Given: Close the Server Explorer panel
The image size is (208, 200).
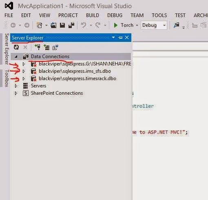Looking at the screenshot, I should tap(127, 37).
